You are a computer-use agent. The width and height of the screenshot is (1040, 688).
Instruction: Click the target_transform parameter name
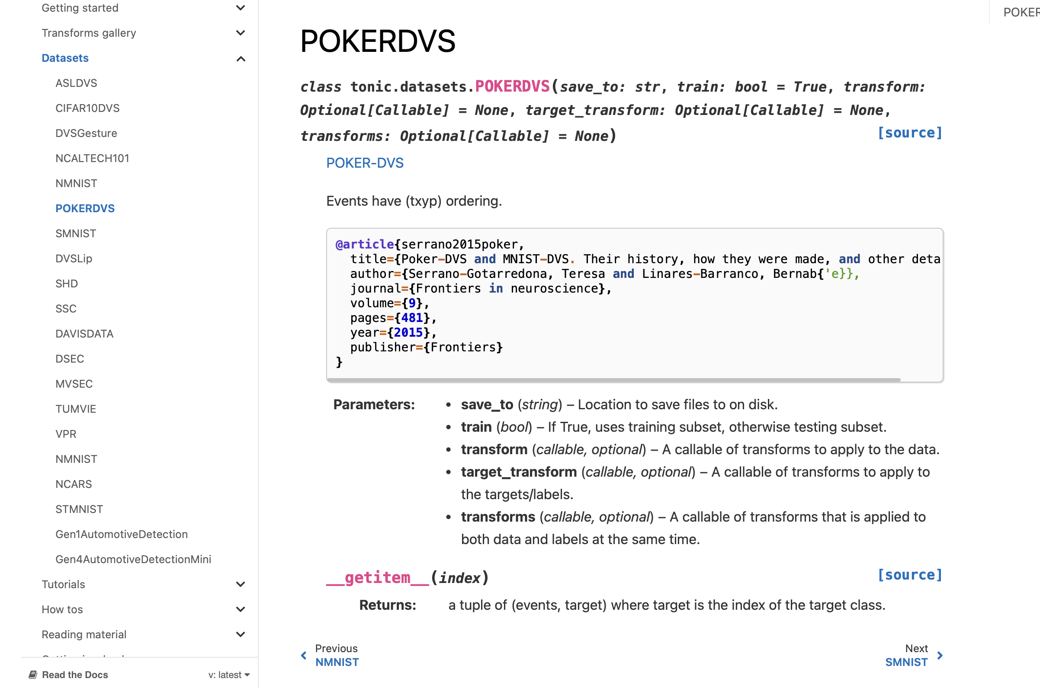coord(519,472)
